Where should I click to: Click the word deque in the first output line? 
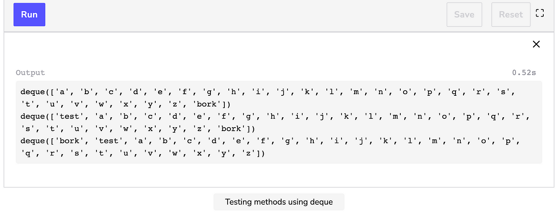33,92
